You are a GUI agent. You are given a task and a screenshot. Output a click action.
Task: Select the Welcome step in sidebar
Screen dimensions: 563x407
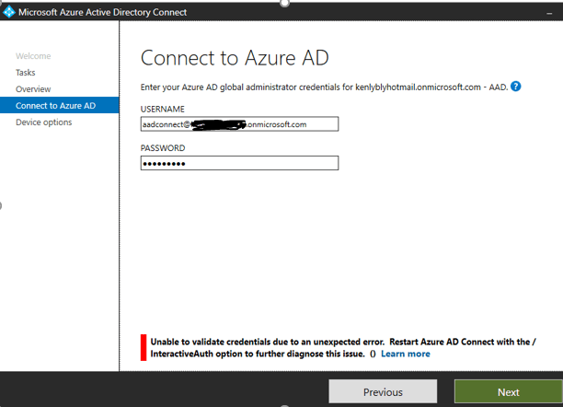[x=33, y=56]
